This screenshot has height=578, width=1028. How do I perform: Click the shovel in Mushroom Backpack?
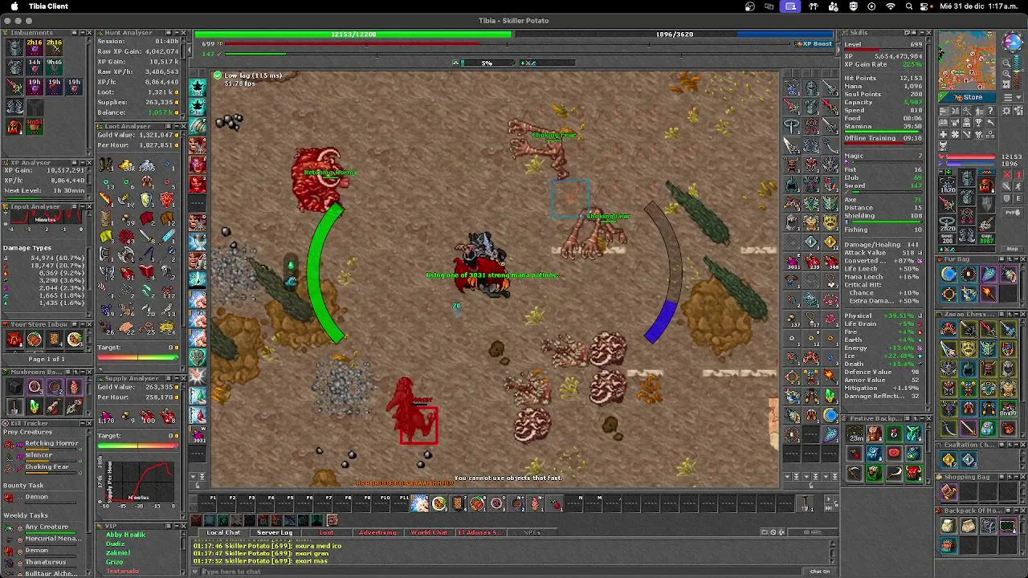(14, 407)
